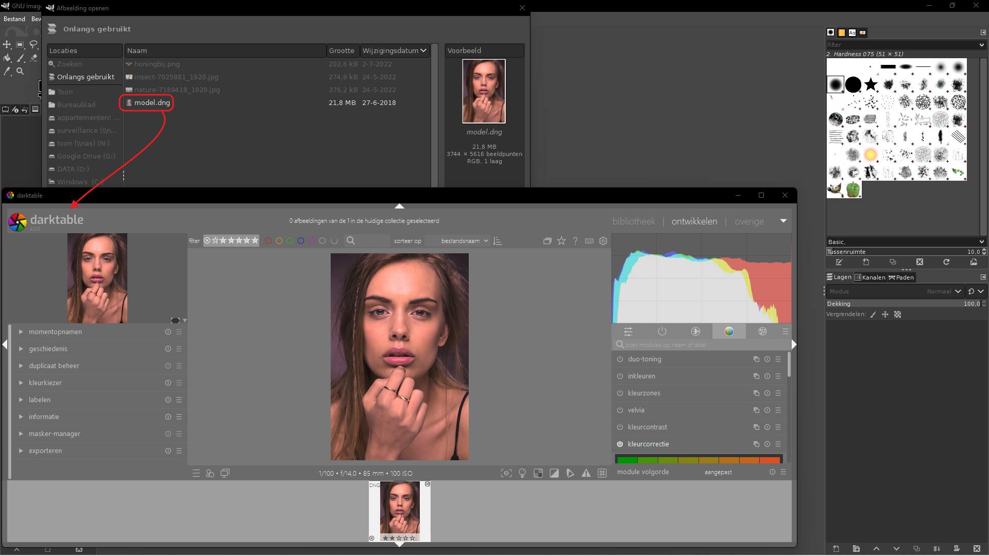Toggle the kleurcorrectie module on

[620, 444]
